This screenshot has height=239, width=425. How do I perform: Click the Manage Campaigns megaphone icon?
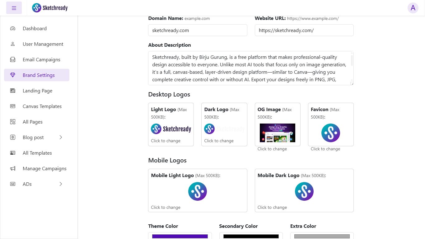(x=13, y=168)
